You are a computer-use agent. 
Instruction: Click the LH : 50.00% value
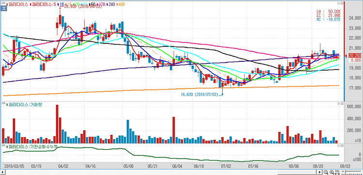(329, 11)
